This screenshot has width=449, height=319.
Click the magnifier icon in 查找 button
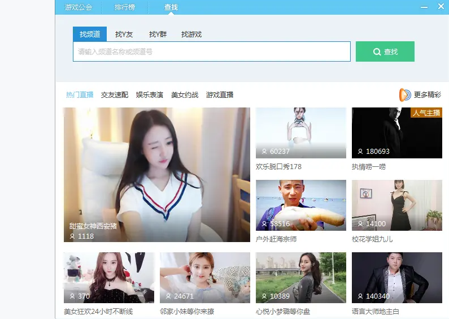click(x=377, y=51)
